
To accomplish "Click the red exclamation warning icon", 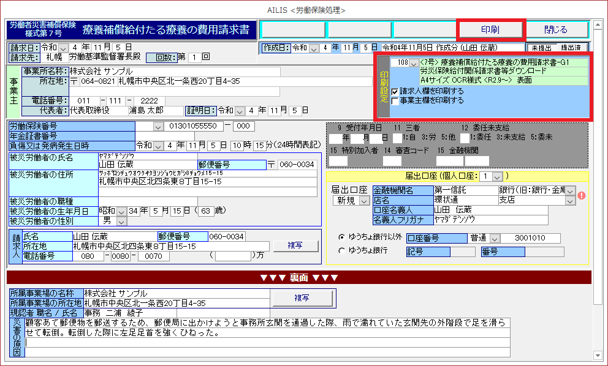I will [x=582, y=196].
